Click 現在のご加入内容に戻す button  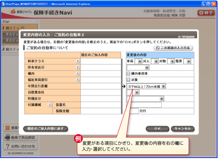45,129
